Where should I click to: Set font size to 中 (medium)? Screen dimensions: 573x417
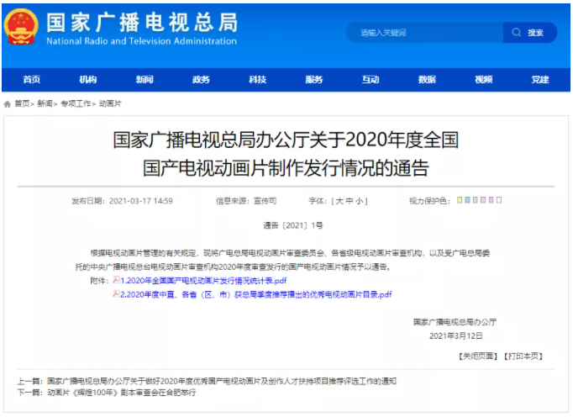[349, 201]
